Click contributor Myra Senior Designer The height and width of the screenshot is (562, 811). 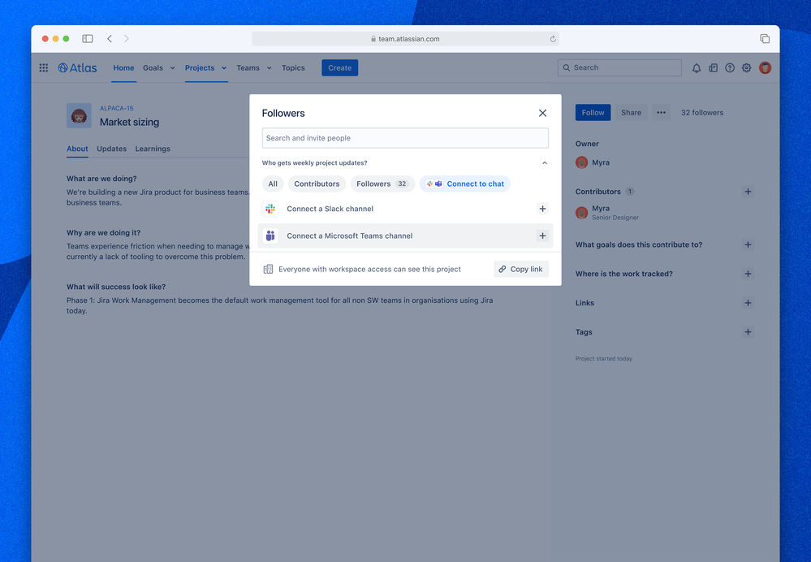[x=607, y=212]
